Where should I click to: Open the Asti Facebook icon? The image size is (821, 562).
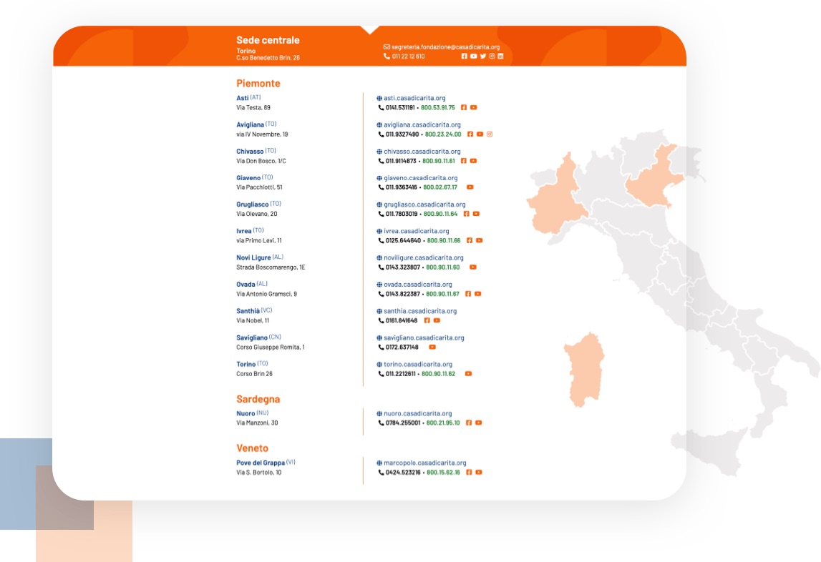coord(464,108)
